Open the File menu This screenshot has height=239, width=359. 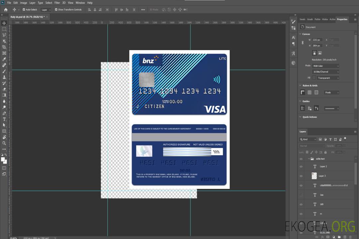click(x=9, y=3)
